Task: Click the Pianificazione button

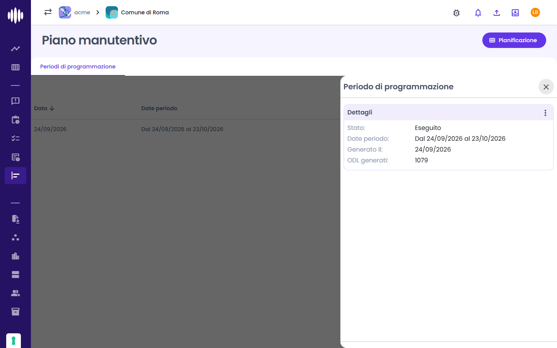Action: point(514,40)
